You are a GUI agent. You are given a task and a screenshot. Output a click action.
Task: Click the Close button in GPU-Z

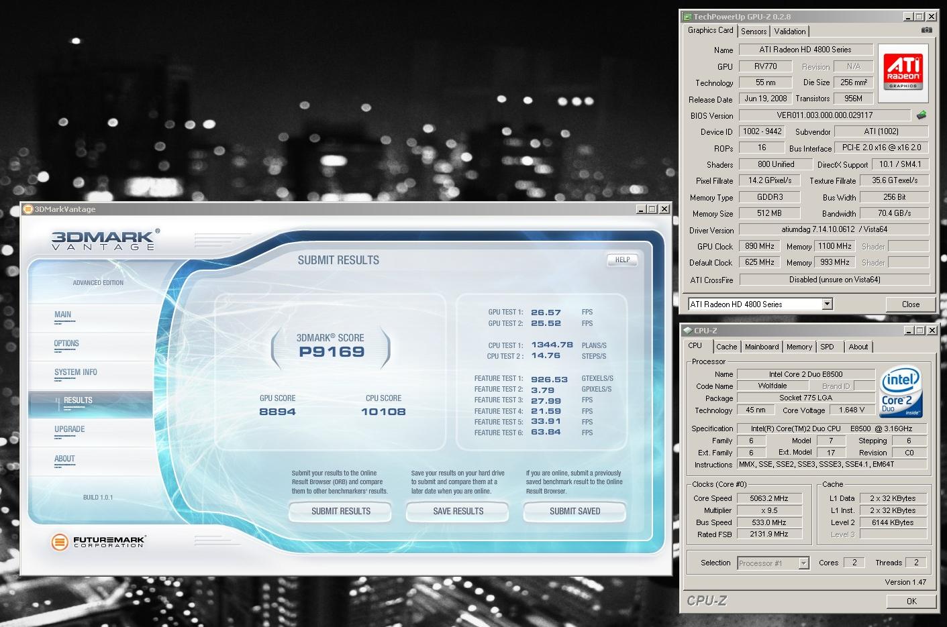pyautogui.click(x=911, y=304)
